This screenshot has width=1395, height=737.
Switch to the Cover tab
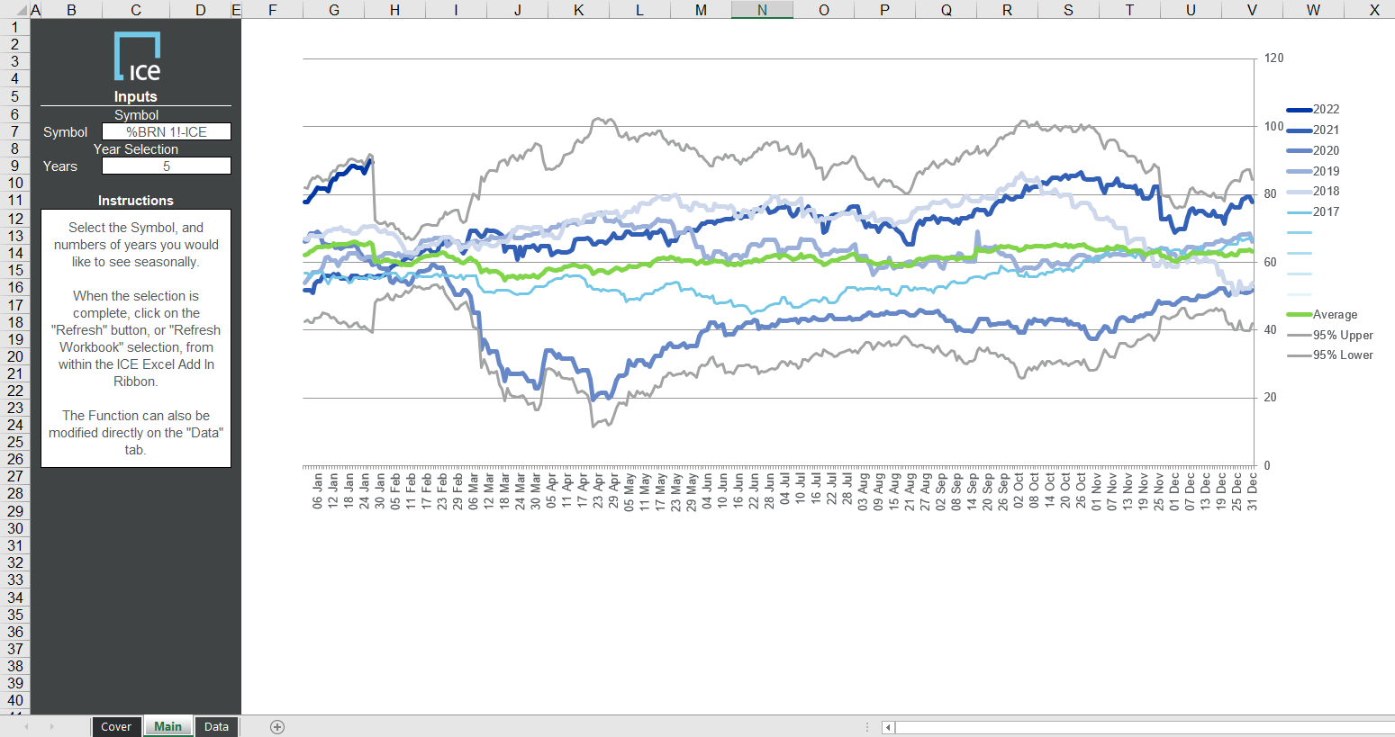coord(116,726)
